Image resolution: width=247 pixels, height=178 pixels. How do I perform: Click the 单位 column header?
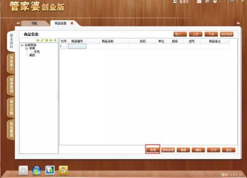point(161,41)
